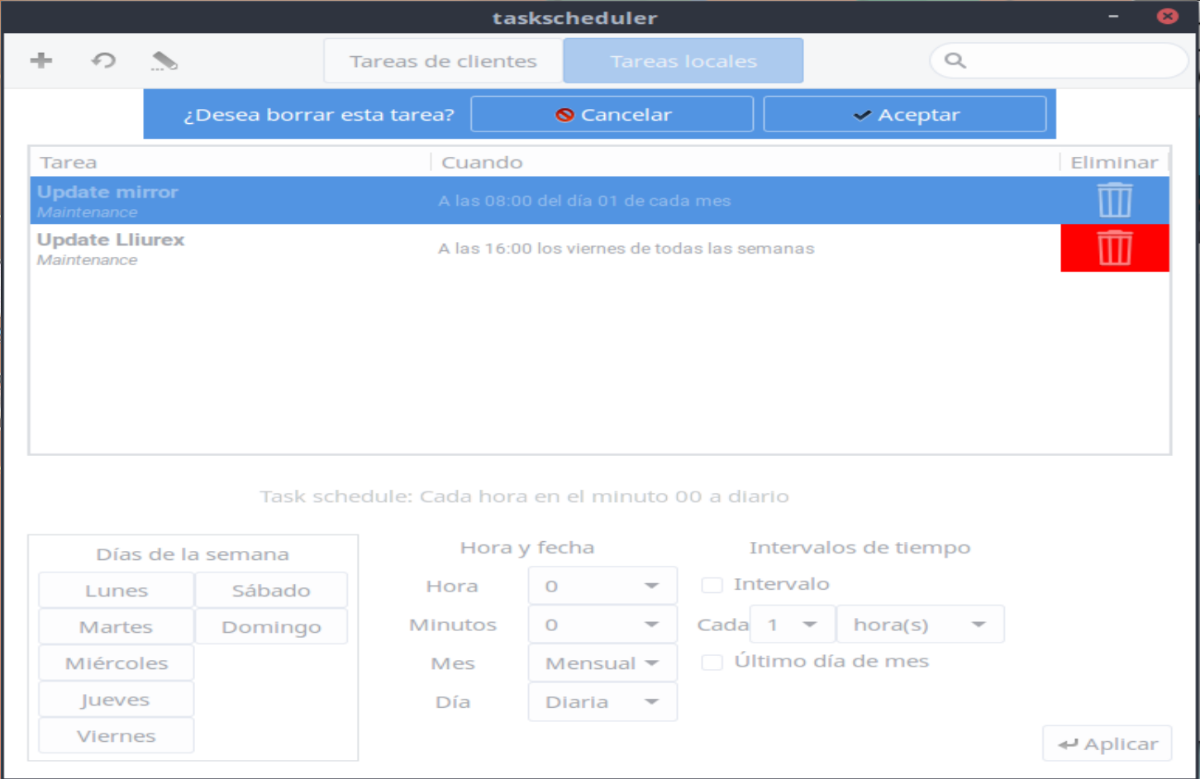Image resolution: width=1200 pixels, height=779 pixels.
Task: Open the Cada interval number dropdown
Action: pyautogui.click(x=792, y=625)
